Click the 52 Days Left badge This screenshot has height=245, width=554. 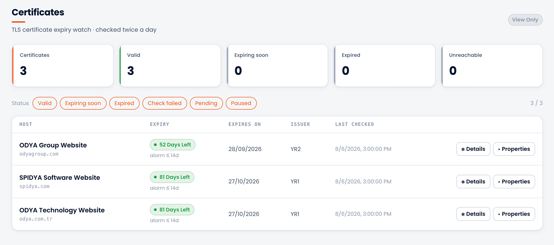coord(173,145)
